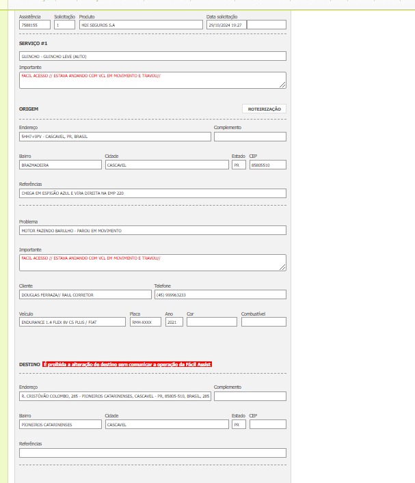415x483 pixels.
Task: Select the Destino Bairro field PIONEIROS CATARINENSES
Action: click(60, 424)
